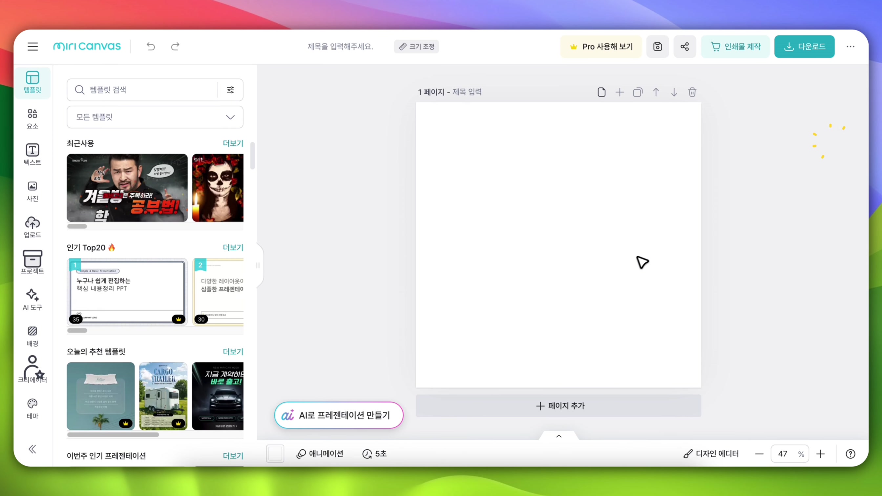882x496 pixels.
Task: Open the 프로젝트 projects panel
Action: click(x=32, y=262)
